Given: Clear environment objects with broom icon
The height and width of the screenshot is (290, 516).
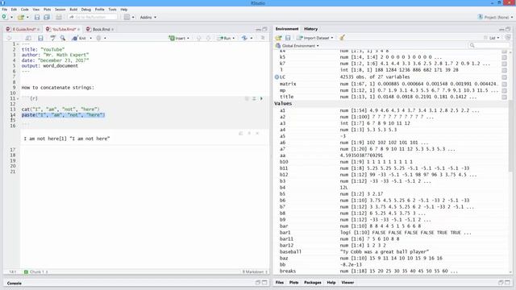Looking at the screenshot, I should click(342, 38).
